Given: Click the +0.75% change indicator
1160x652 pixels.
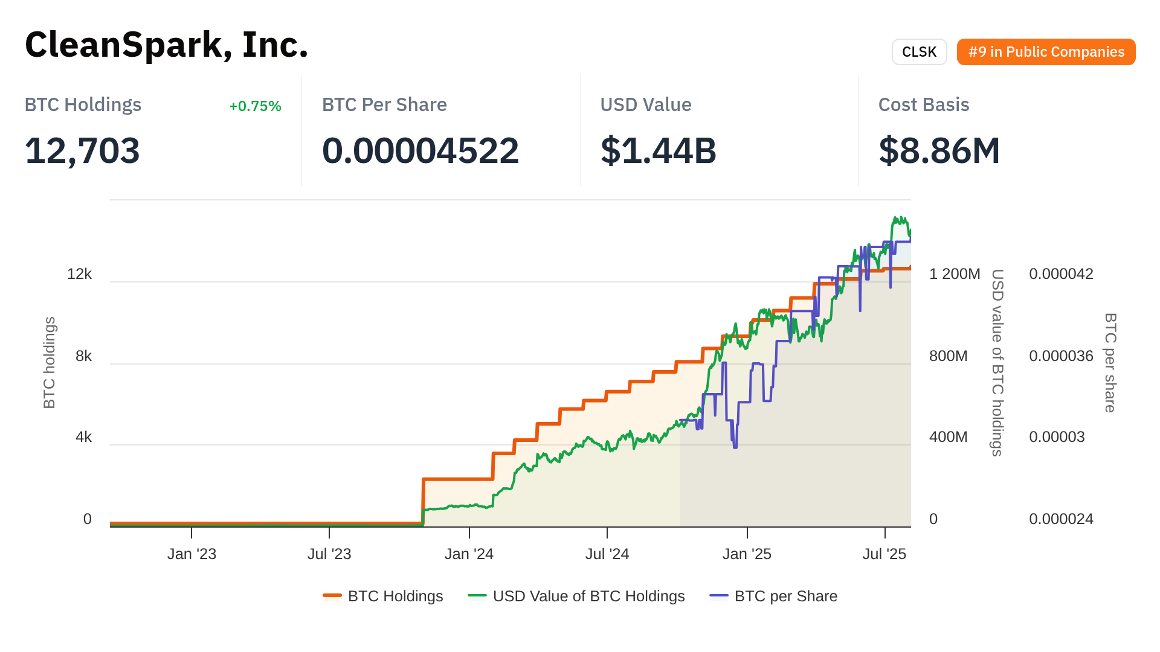Looking at the screenshot, I should pos(255,106).
